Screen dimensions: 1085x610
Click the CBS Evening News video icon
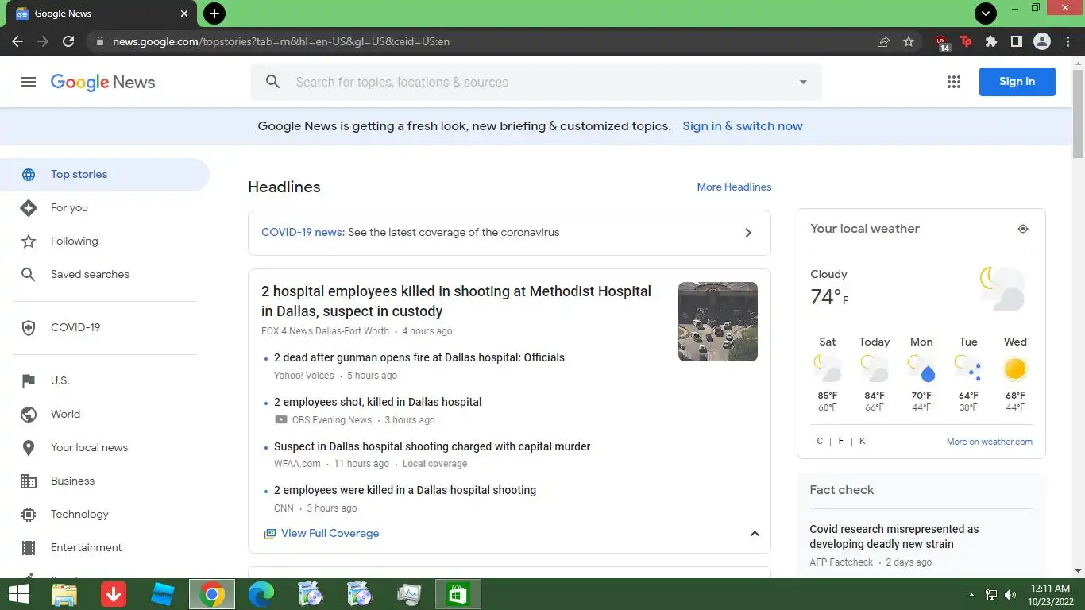(x=280, y=420)
